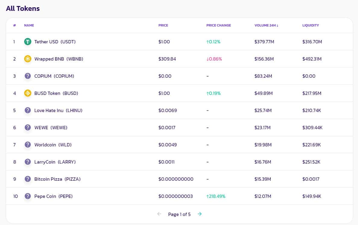The height and width of the screenshot is (225, 358).
Task: Open the Tether USD (USDT) token
Action: (x=55, y=42)
